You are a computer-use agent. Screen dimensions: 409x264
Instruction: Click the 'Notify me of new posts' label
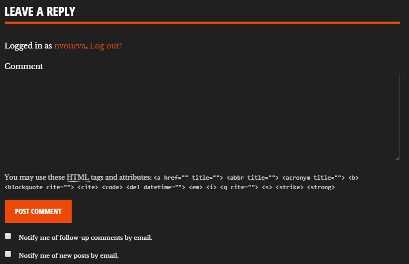click(69, 256)
